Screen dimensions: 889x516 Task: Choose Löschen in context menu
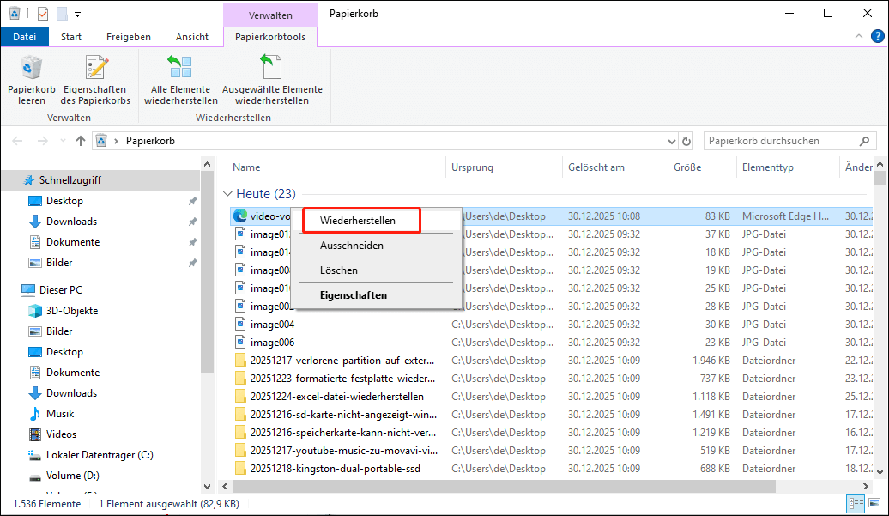click(x=338, y=270)
